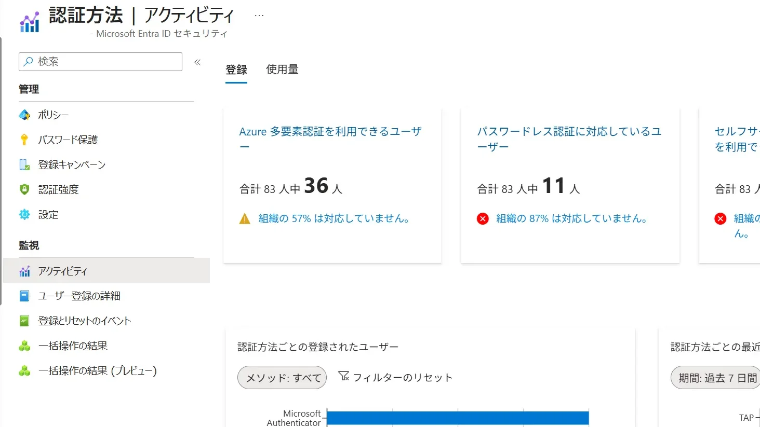Click the 認証強度 shield icon
Screen dimensions: 760x427
24,189
